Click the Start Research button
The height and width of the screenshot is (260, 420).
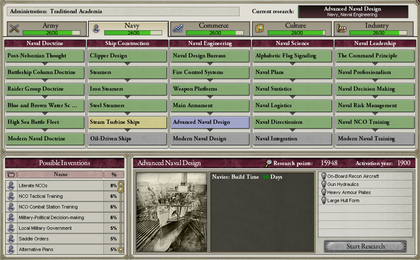click(366, 246)
